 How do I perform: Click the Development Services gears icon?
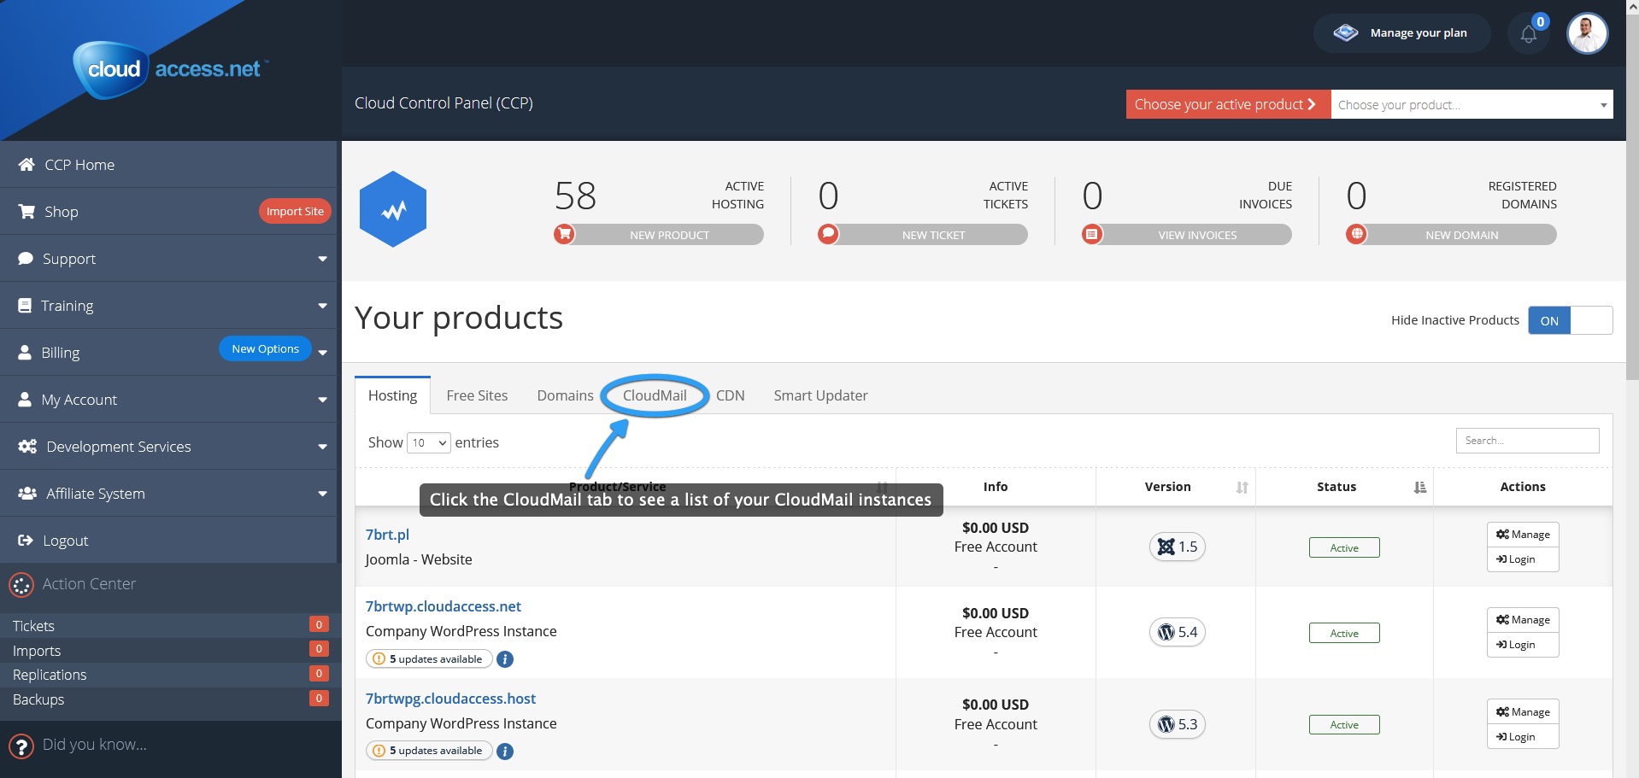[x=27, y=446]
